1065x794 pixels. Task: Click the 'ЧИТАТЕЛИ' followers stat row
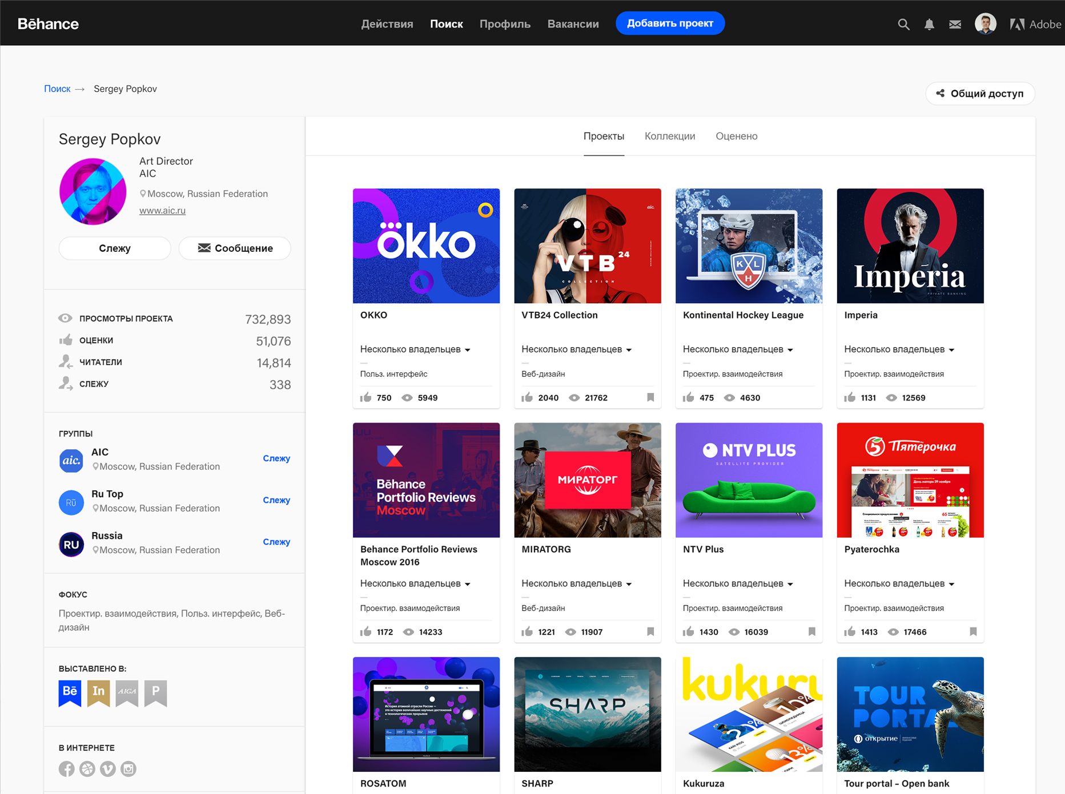[175, 362]
